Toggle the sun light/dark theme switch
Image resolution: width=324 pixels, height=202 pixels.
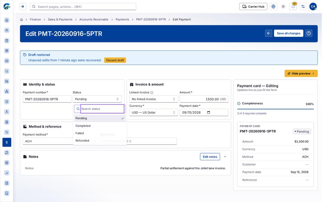283,7
